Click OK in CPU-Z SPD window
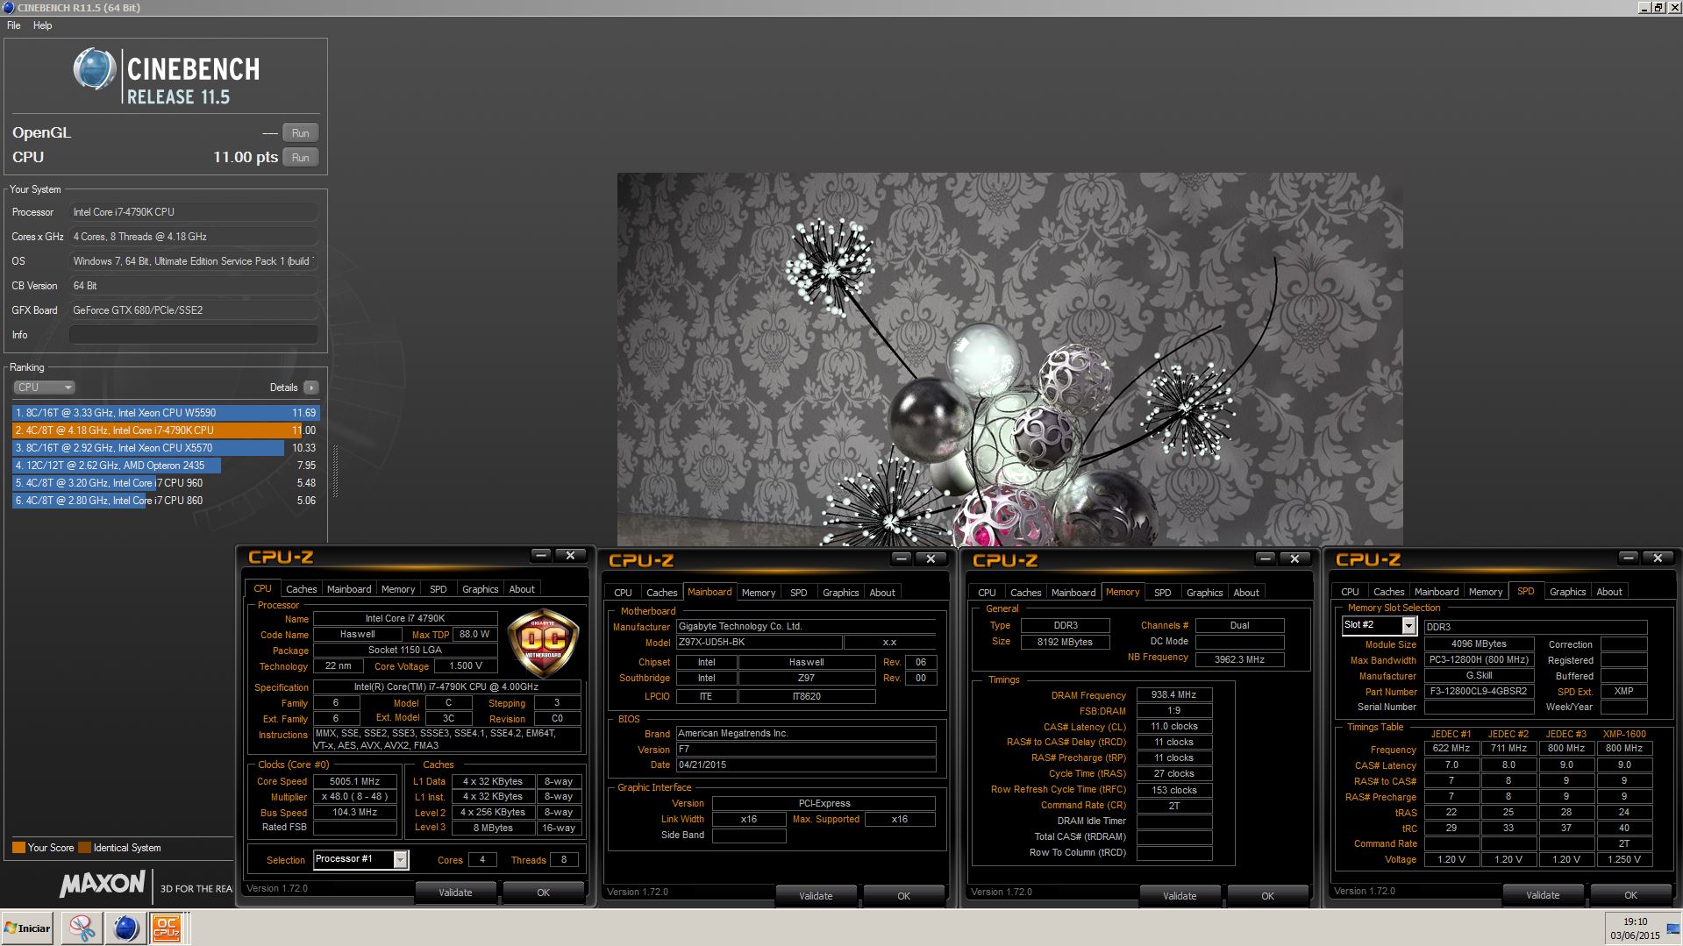Viewport: 1683px width, 946px height. pos(1630,895)
